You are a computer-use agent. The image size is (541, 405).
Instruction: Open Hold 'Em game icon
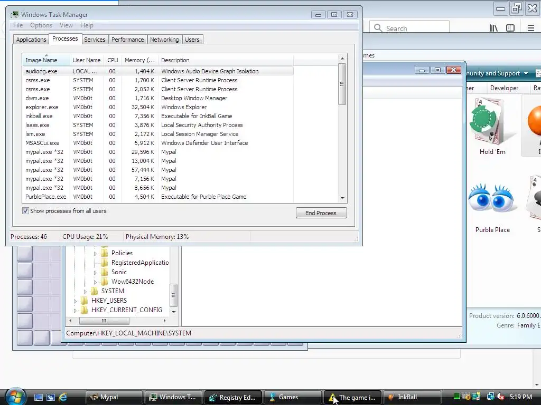(x=492, y=127)
